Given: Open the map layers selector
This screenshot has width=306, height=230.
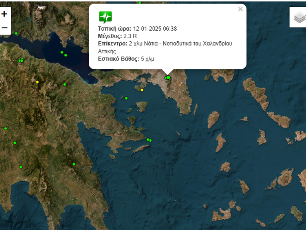Looking at the screenshot, I should pyautogui.click(x=299, y=17).
